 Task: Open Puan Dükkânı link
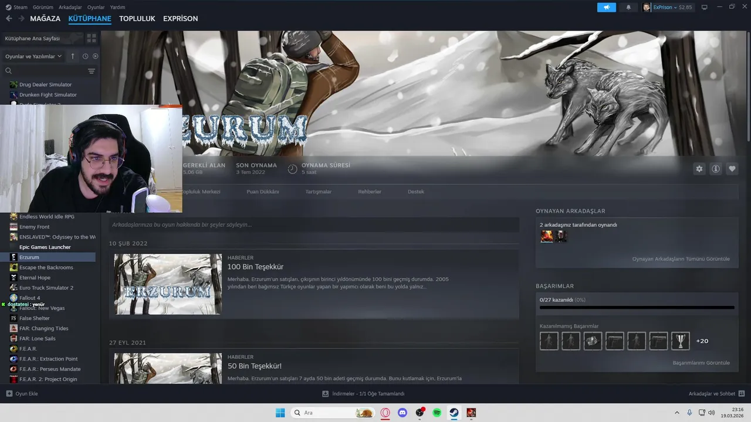[x=263, y=192]
